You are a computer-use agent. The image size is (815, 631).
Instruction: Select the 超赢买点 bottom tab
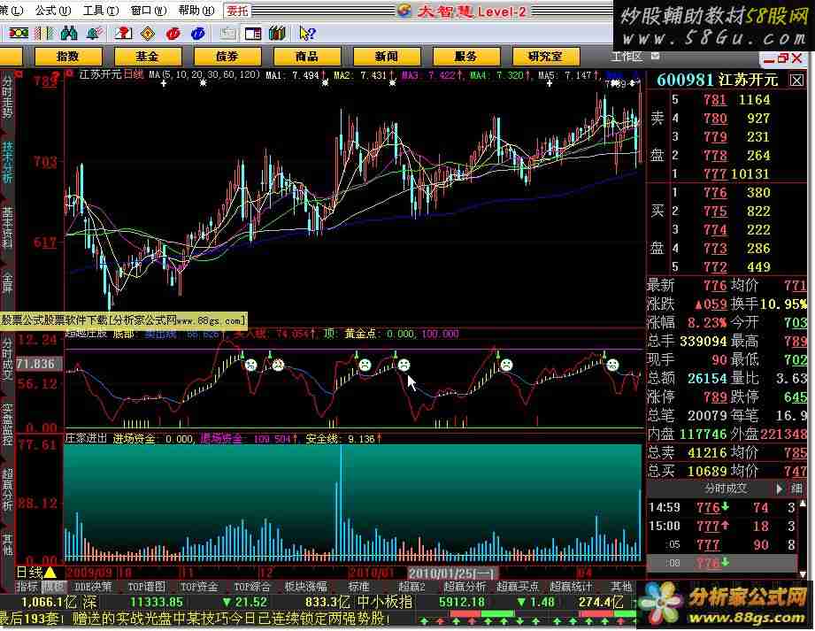(517, 586)
